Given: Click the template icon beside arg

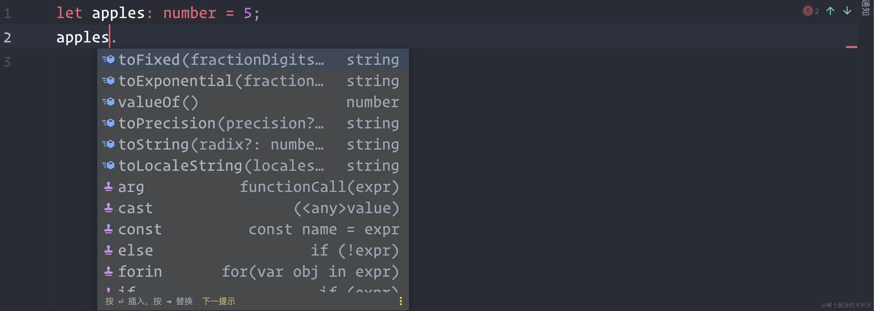Looking at the screenshot, I should pyautogui.click(x=108, y=187).
